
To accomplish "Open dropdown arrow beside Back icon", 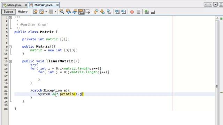I will [x=46, y=12].
